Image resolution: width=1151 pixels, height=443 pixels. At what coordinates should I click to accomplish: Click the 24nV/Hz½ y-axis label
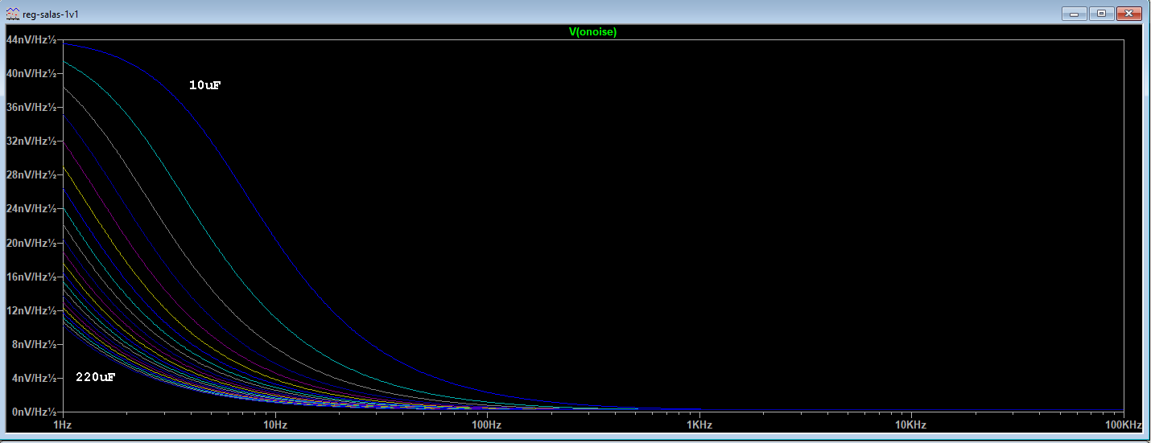click(32, 208)
